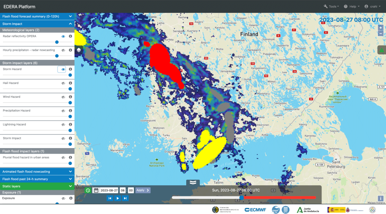
Task: Open info for Hail Hazard layer
Action: click(x=70, y=83)
